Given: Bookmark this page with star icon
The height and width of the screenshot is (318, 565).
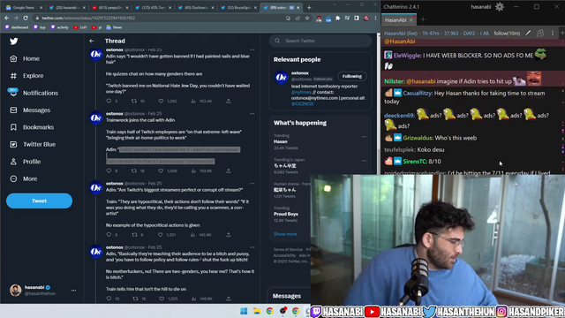Looking at the screenshot, I should (x=307, y=18).
